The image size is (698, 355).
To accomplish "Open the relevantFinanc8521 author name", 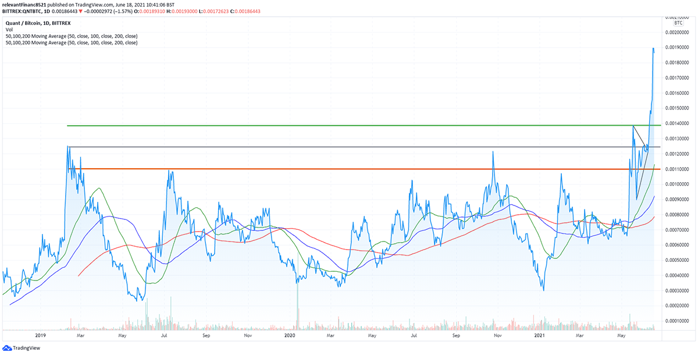I will (x=25, y=4).
